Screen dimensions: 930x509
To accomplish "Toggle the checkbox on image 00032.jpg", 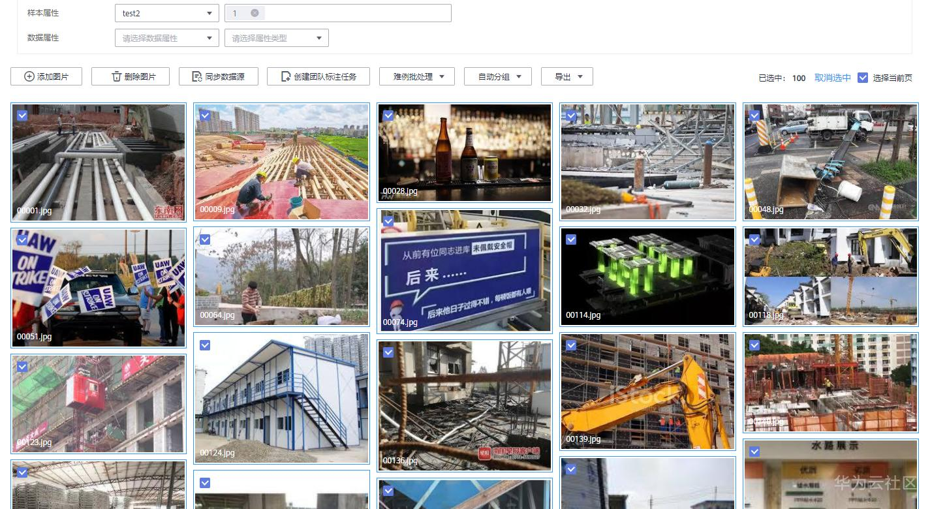I will 571,115.
